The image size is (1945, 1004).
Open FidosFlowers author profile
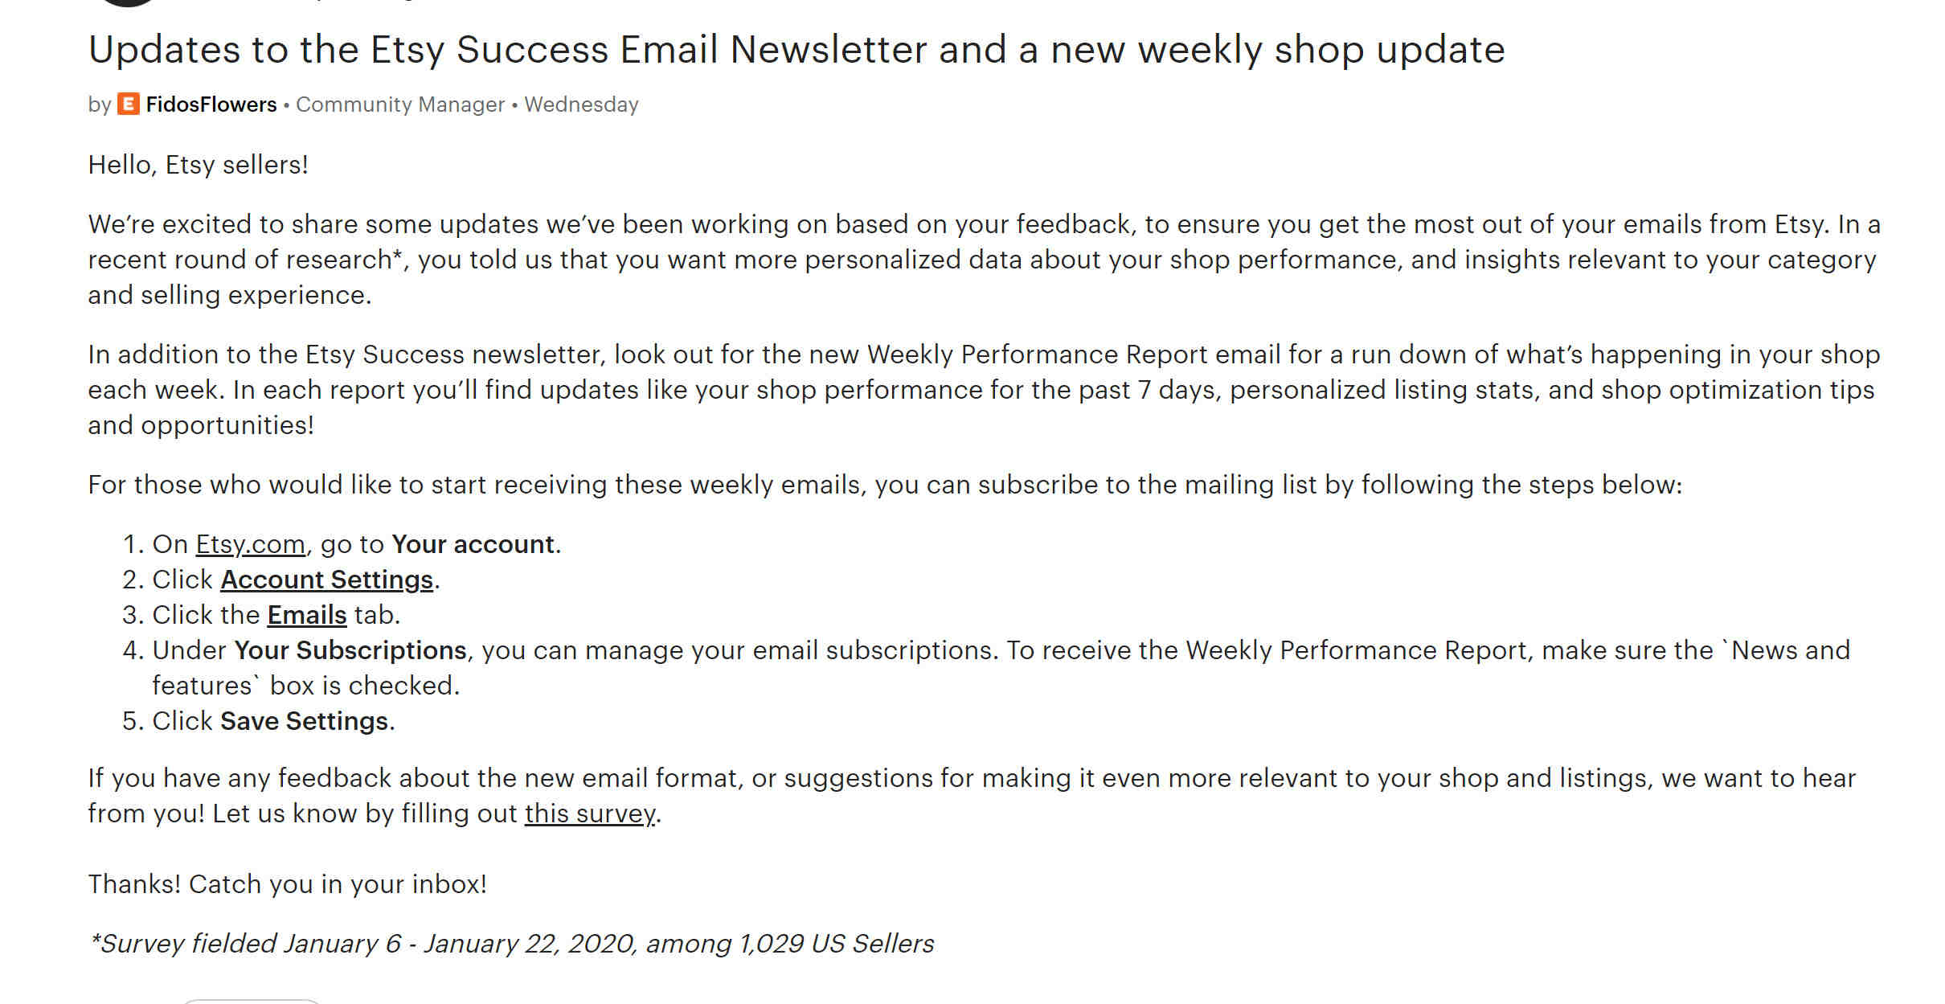[x=211, y=104]
